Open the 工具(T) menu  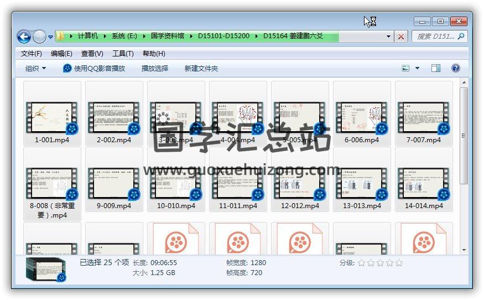click(123, 54)
